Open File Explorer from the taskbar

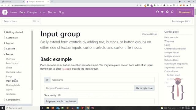tap(48, 108)
